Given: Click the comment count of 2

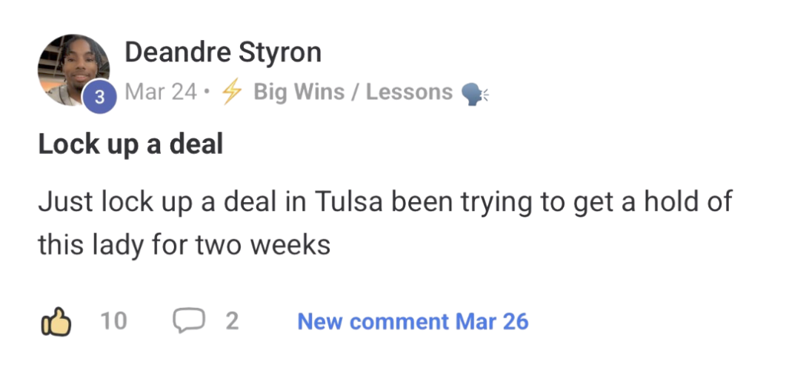Looking at the screenshot, I should tap(232, 321).
